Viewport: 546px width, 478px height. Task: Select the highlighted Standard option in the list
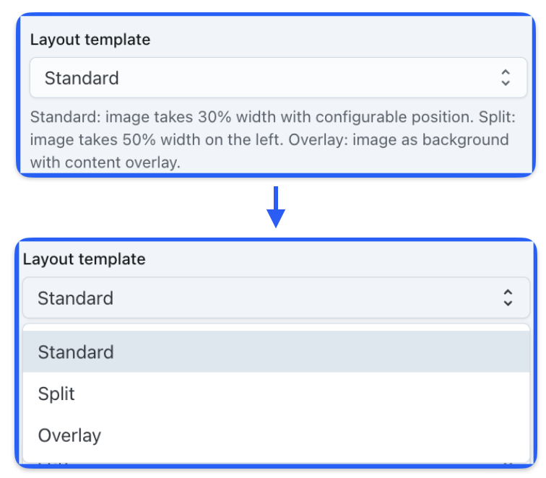(x=76, y=352)
